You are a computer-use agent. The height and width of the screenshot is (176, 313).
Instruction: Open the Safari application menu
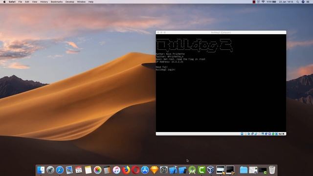click(x=12, y=2)
